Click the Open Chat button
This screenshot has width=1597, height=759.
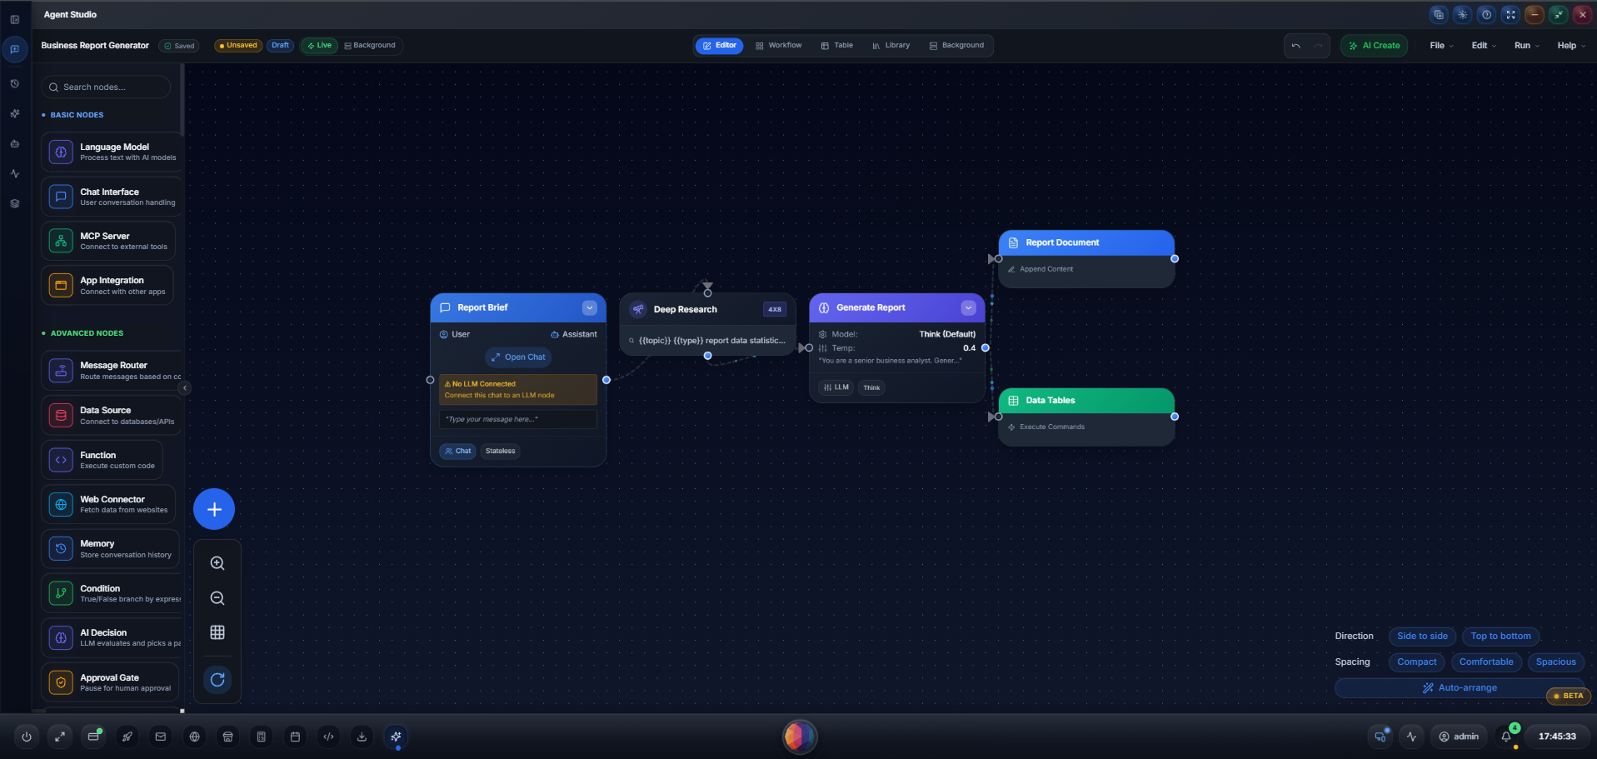[518, 357]
